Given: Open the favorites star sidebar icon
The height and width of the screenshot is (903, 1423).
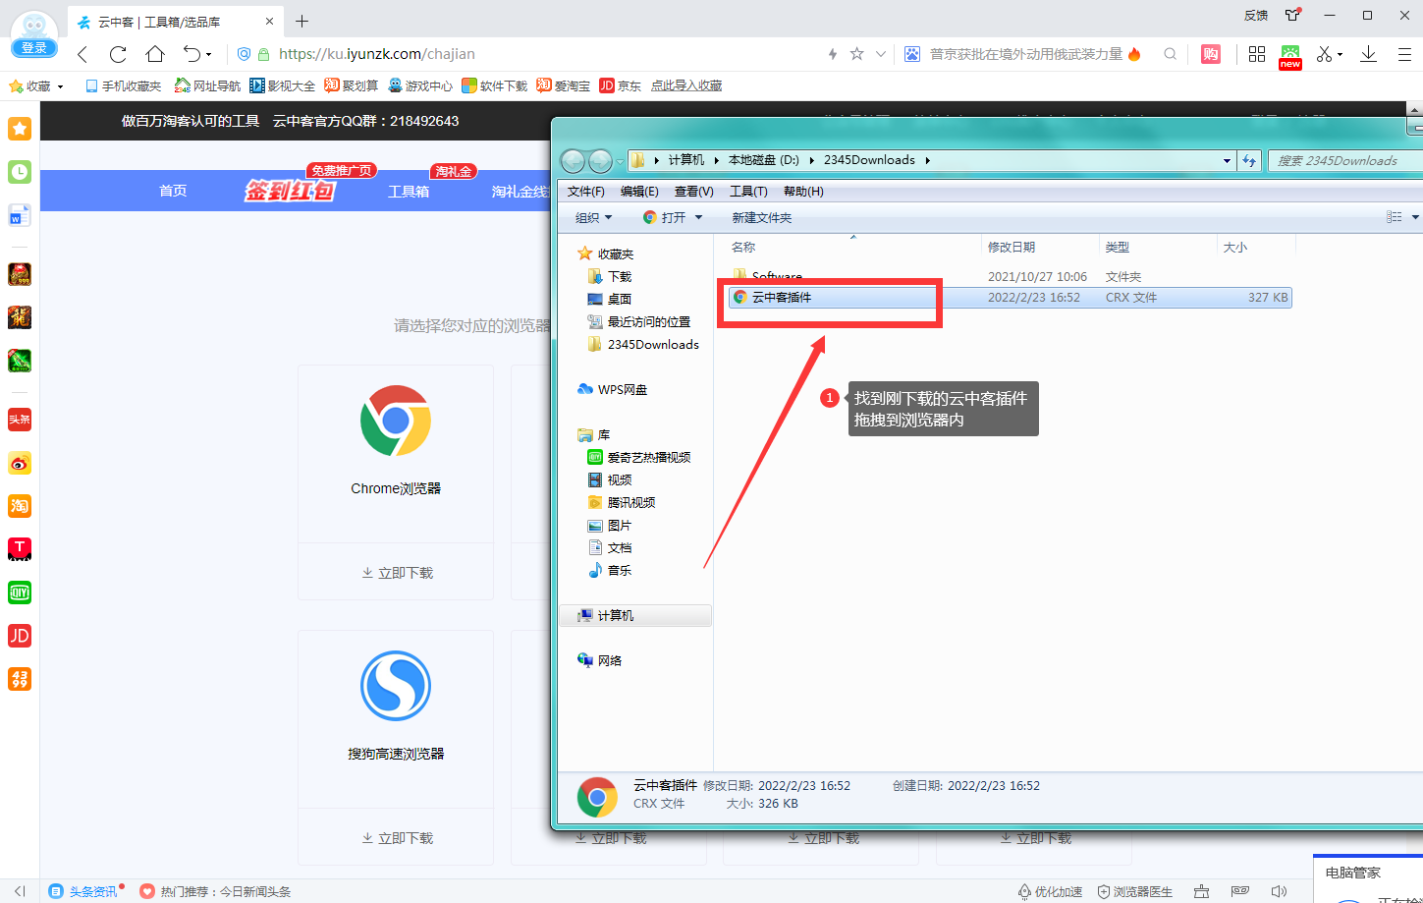Looking at the screenshot, I should 20,129.
